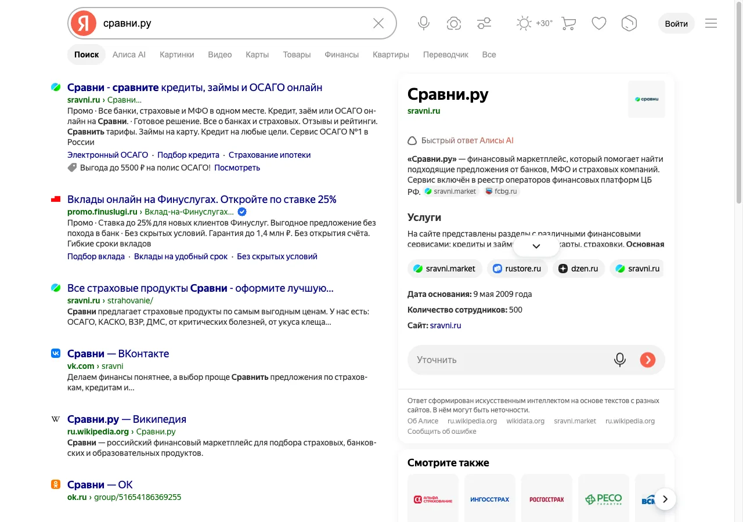
Task: Click the Войти login button
Action: coord(676,23)
